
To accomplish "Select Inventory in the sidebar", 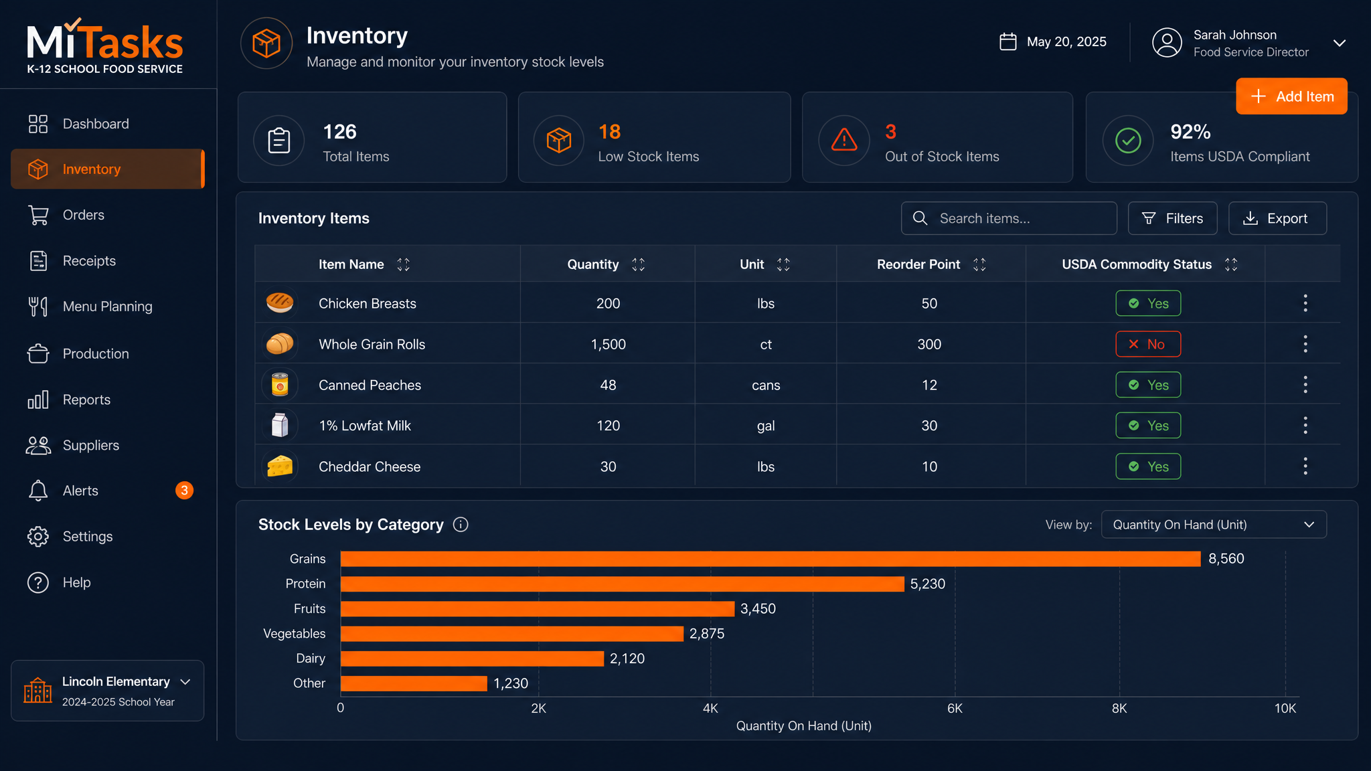I will tap(107, 169).
